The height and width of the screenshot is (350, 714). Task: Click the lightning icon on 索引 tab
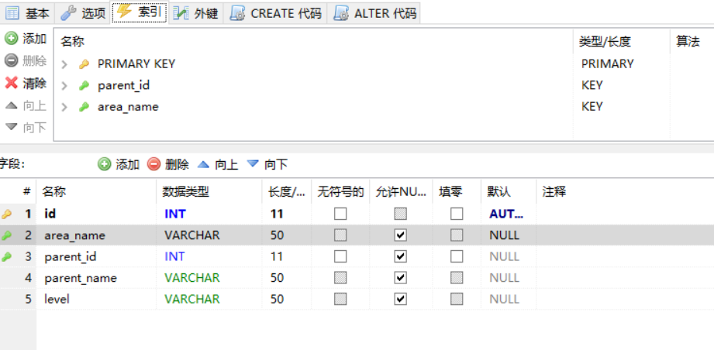pos(124,12)
